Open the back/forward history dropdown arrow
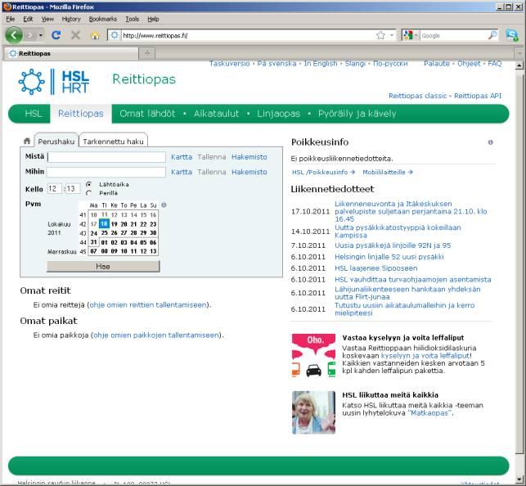This screenshot has height=486, width=526. (41, 35)
